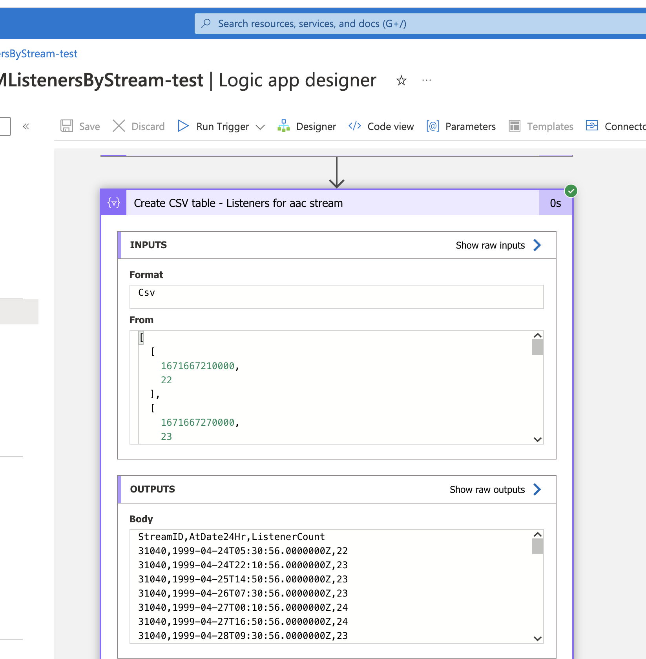This screenshot has width=646, height=659.
Task: Switch to Code view
Action: [x=391, y=126]
